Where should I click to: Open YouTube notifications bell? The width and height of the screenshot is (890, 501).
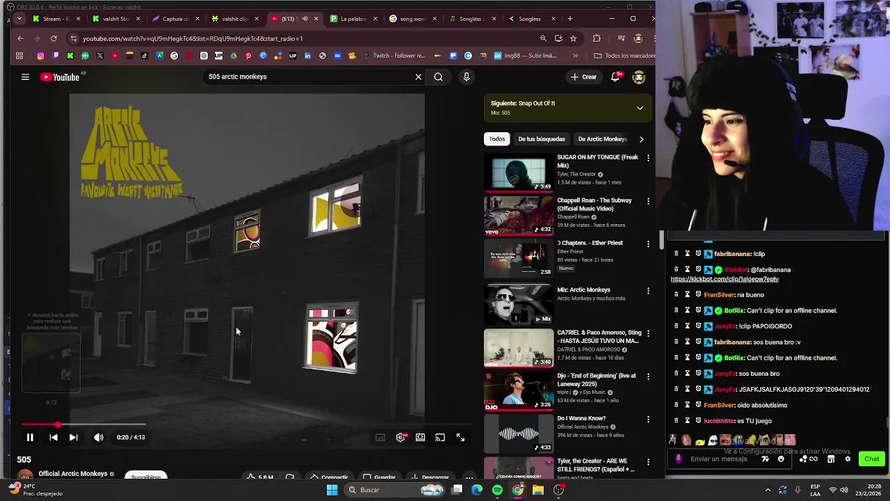coord(615,77)
